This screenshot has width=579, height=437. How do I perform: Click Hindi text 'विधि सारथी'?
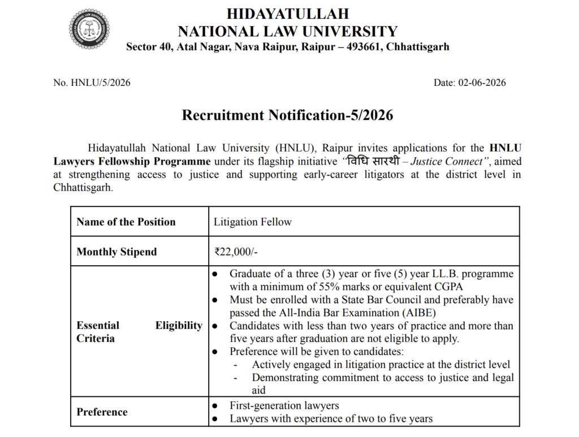coord(374,161)
